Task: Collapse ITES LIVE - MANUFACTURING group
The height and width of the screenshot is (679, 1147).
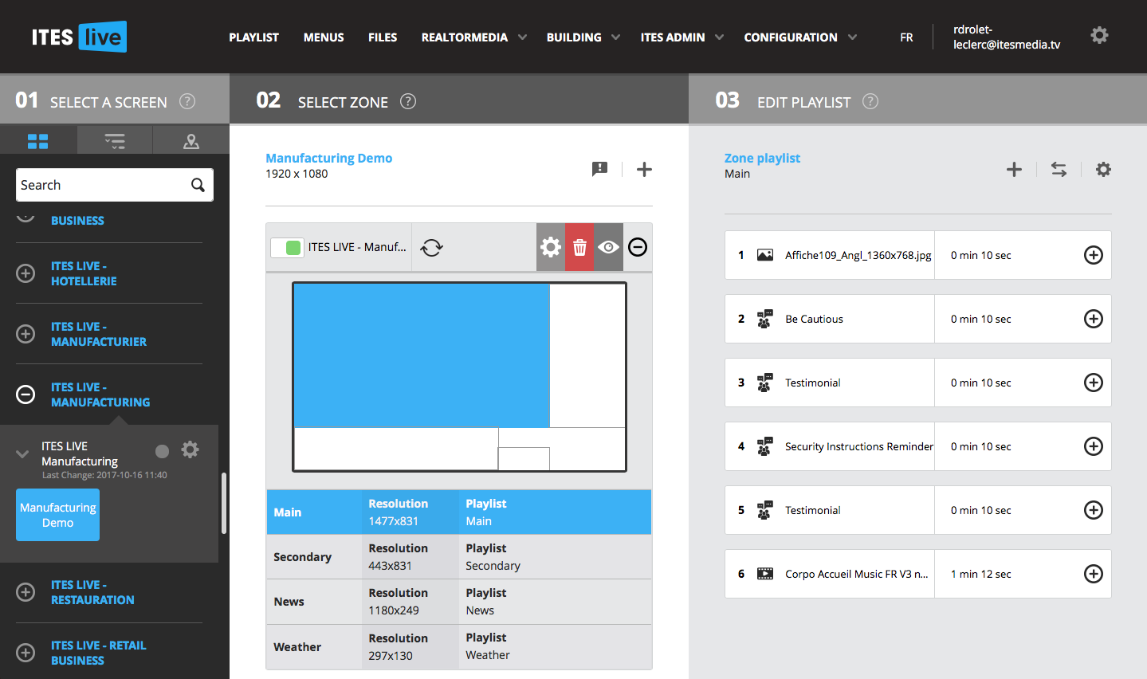Action: pos(26,394)
